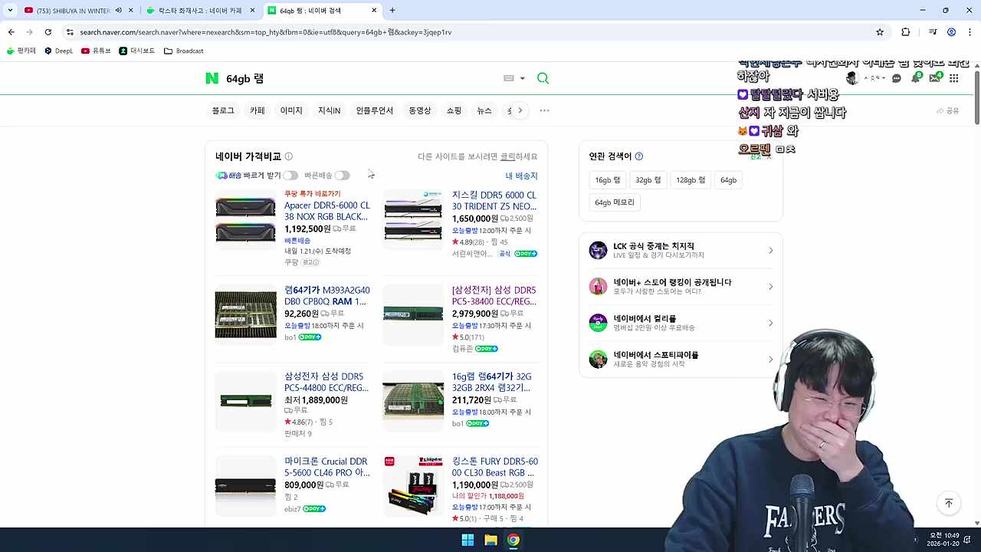The image size is (981, 552).
Task: Open the 펀카데 bookmark
Action: point(21,51)
